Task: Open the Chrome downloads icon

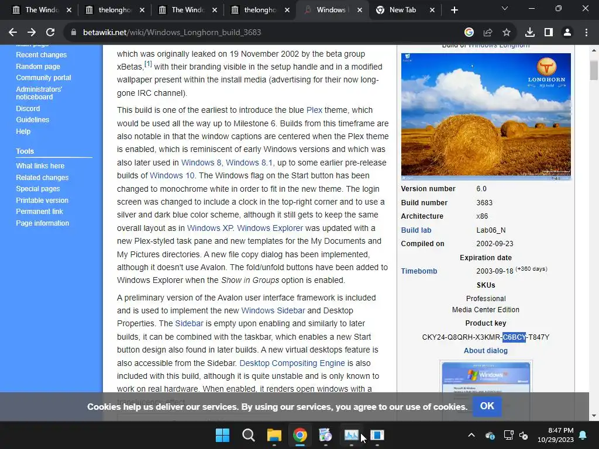Action: coord(530,33)
